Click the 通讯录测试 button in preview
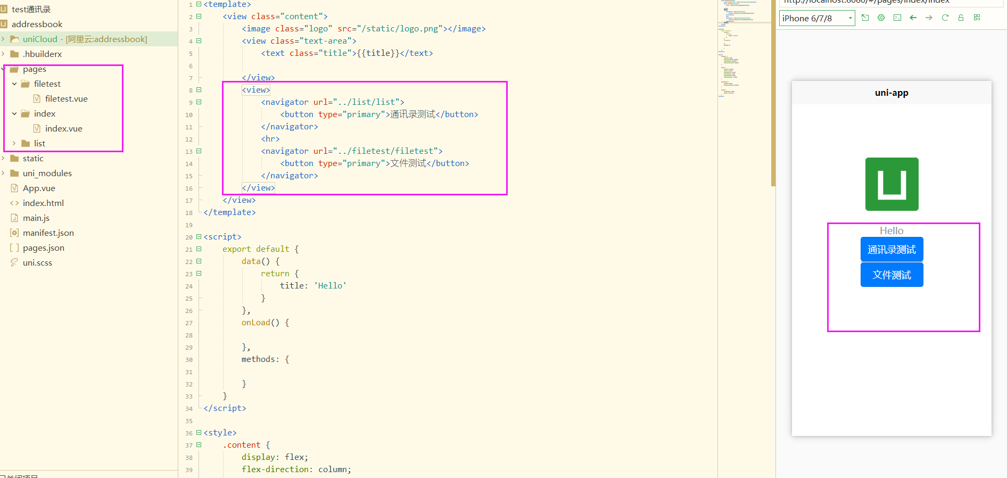Screen dimensions: 1007x478 click(892, 249)
